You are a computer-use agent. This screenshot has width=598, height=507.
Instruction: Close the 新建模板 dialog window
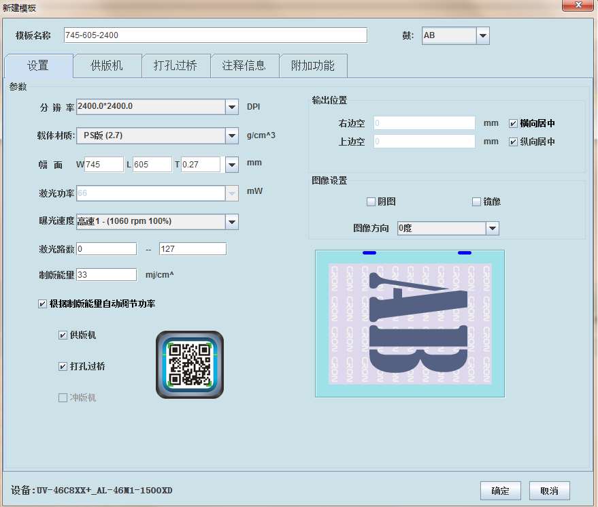pos(577,6)
